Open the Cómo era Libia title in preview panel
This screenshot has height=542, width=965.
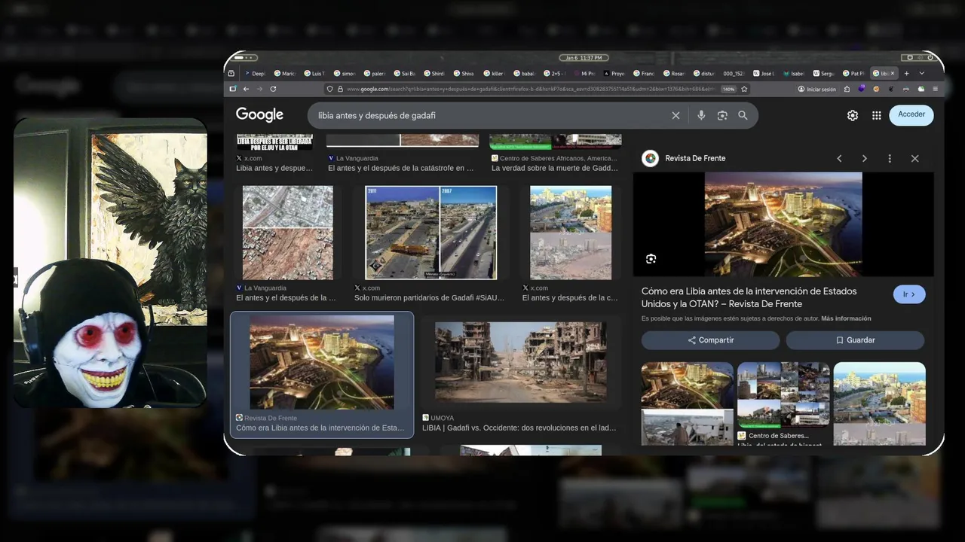click(749, 297)
